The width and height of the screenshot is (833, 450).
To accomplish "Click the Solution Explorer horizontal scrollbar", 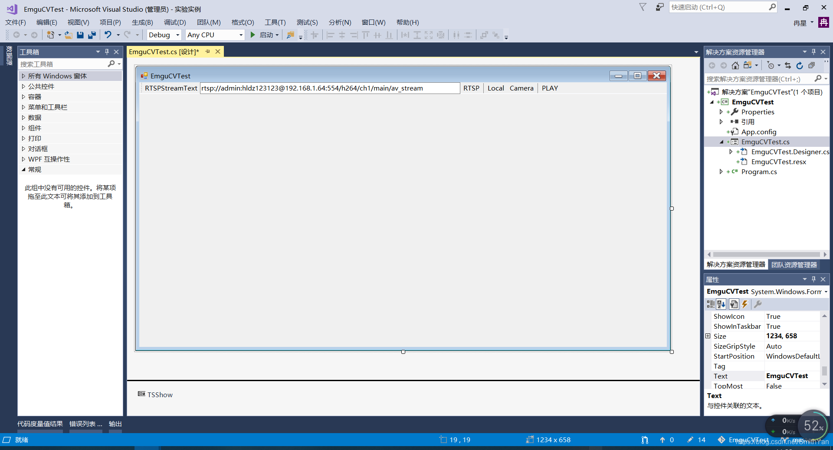I will [x=767, y=254].
